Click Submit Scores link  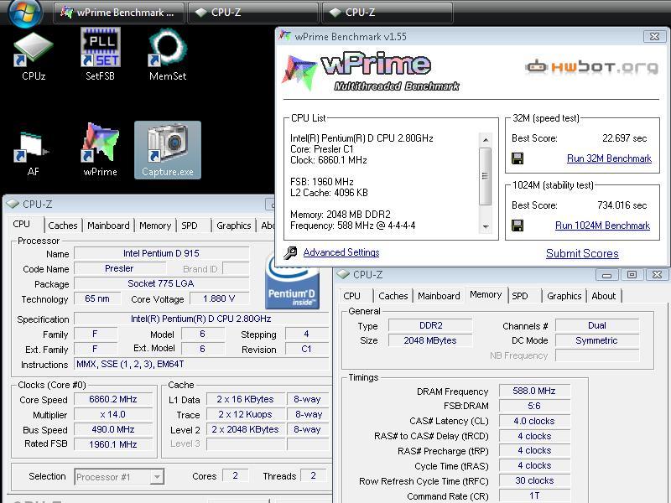pyautogui.click(x=582, y=253)
